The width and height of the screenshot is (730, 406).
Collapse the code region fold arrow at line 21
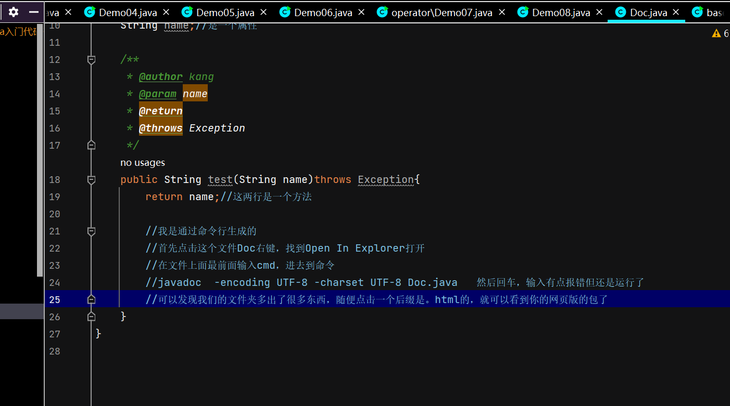[x=91, y=231]
